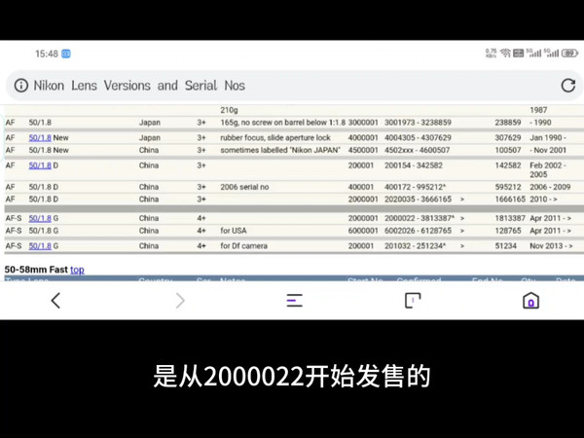Select start number 6000001
The height and width of the screenshot is (438, 584).
363,231
